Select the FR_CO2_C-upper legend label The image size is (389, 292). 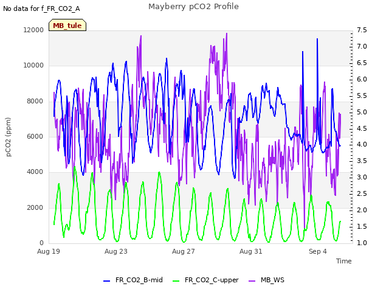pos(212,280)
